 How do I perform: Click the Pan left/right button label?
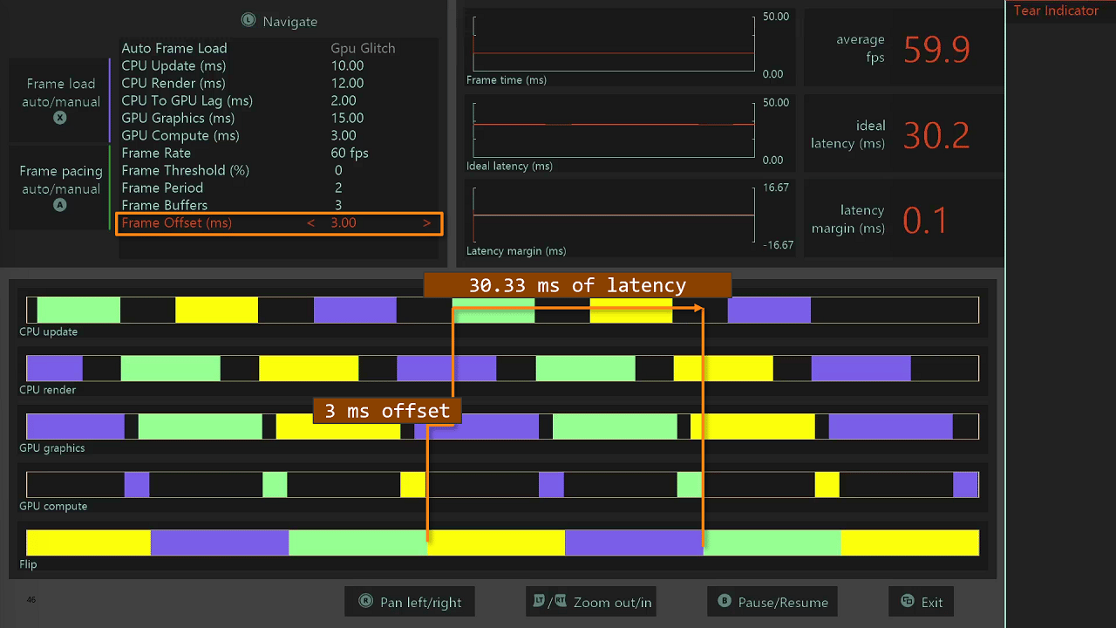pyautogui.click(x=421, y=602)
